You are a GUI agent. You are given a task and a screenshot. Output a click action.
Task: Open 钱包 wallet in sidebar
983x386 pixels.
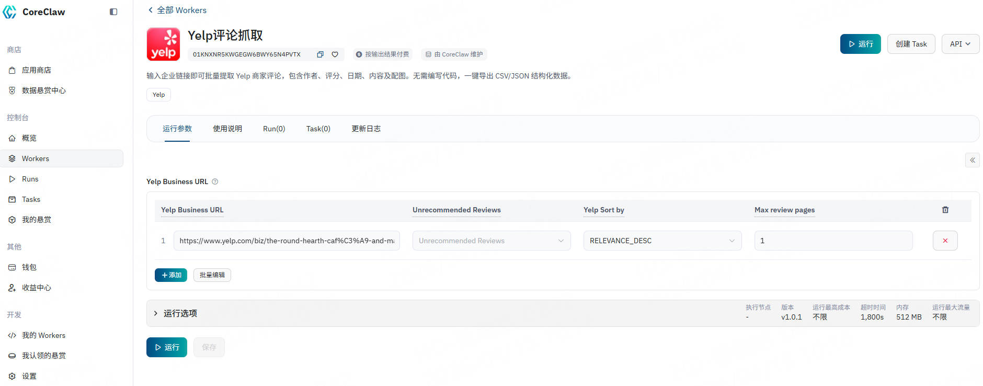[x=29, y=267]
